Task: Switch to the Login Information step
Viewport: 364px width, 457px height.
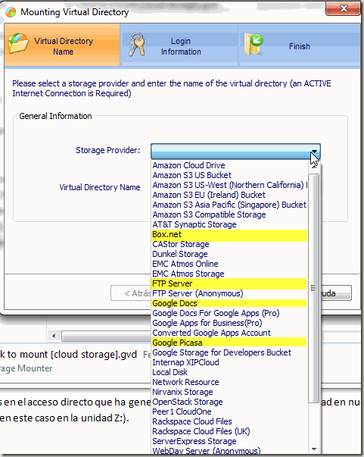Action: tap(179, 45)
